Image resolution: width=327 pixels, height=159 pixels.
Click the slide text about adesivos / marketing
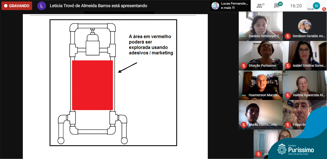click(151, 45)
